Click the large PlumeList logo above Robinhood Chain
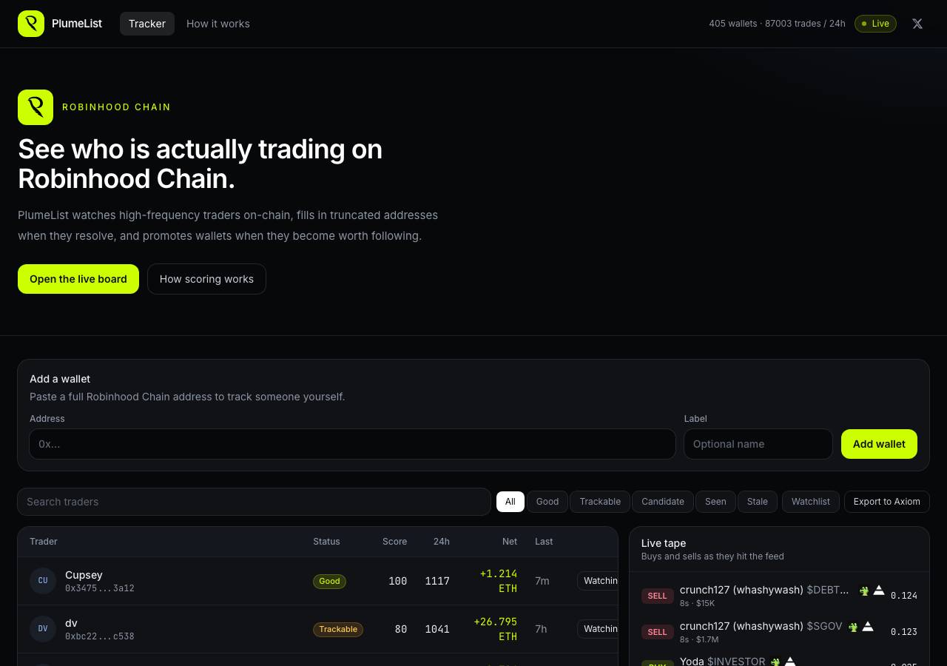 tap(36, 107)
